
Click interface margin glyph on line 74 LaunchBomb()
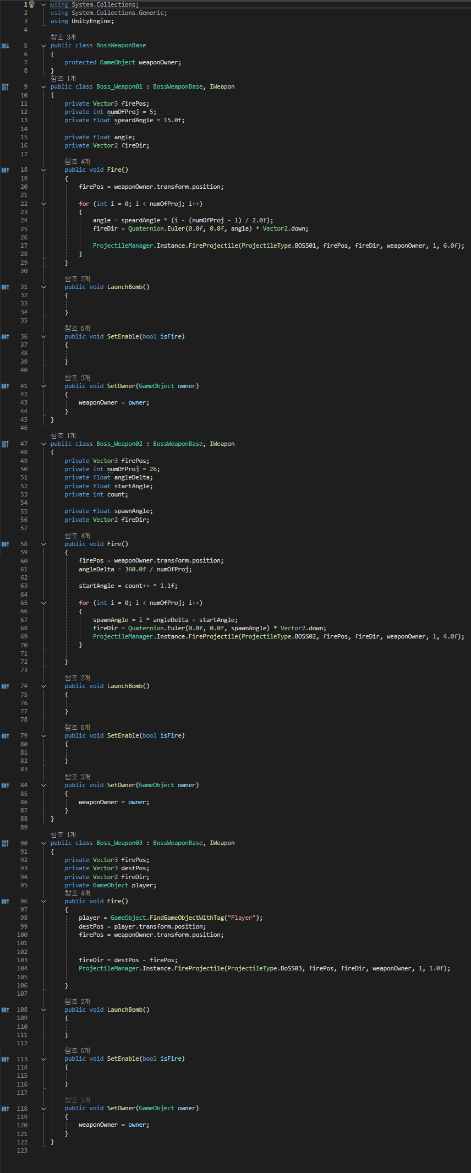6,686
